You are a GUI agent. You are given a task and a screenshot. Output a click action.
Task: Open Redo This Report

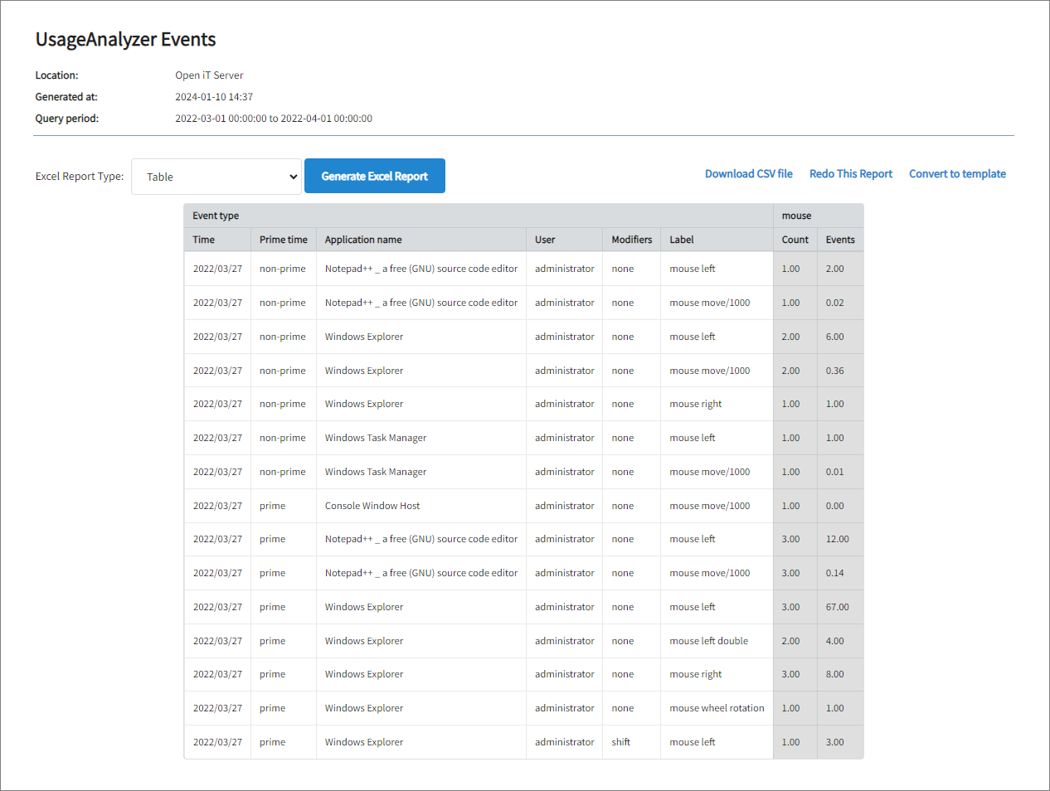click(x=850, y=173)
